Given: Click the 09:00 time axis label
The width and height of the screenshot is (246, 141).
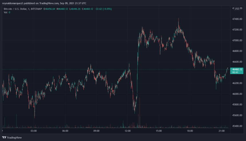Looking at the screenshot, I should click(96, 131).
